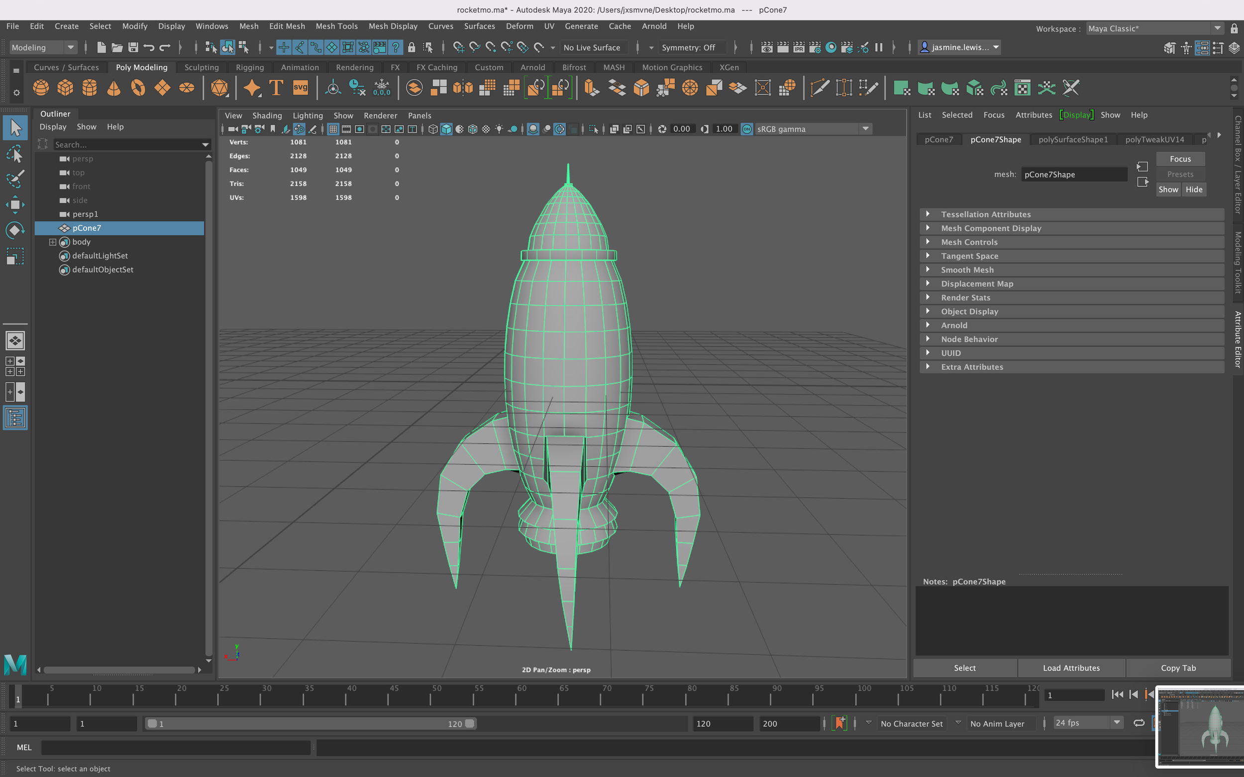
Task: Expand the body node in Outliner
Action: tap(52, 242)
